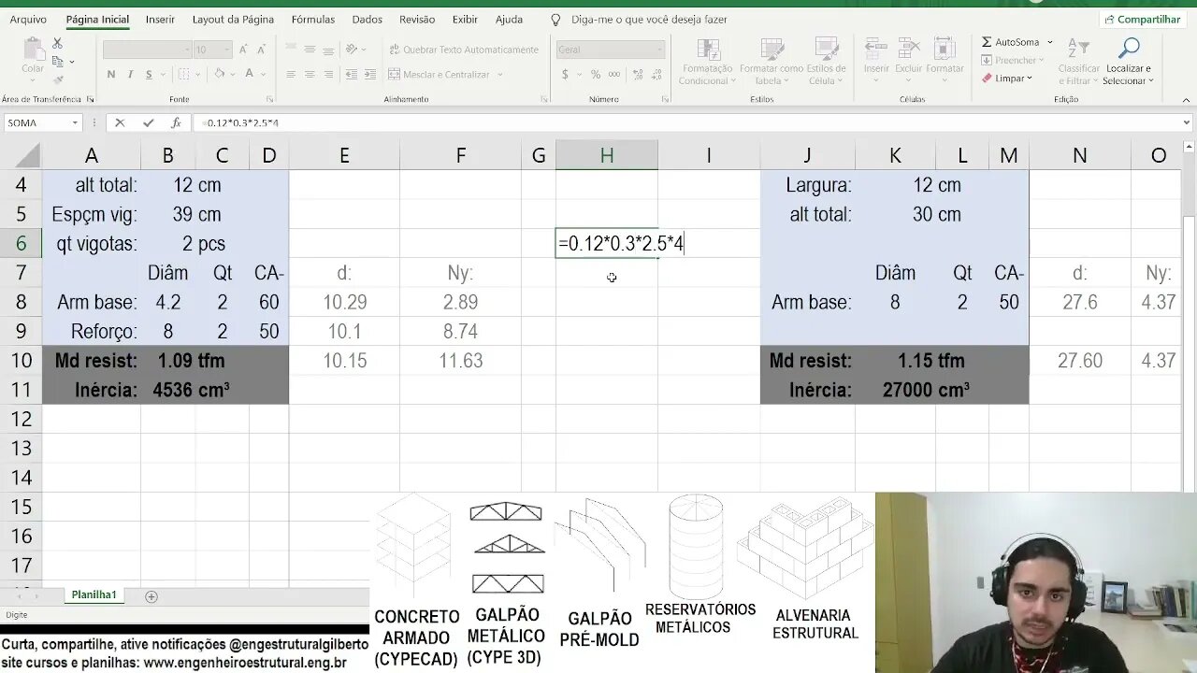Click the fill color bucket icon
Viewport: 1197px width, 673px height.
pos(220,75)
